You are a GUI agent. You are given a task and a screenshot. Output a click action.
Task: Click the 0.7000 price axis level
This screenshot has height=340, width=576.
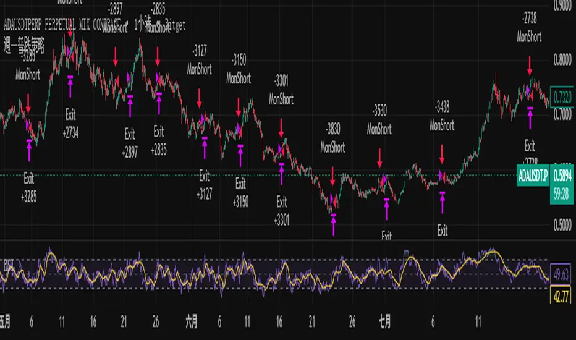point(562,116)
